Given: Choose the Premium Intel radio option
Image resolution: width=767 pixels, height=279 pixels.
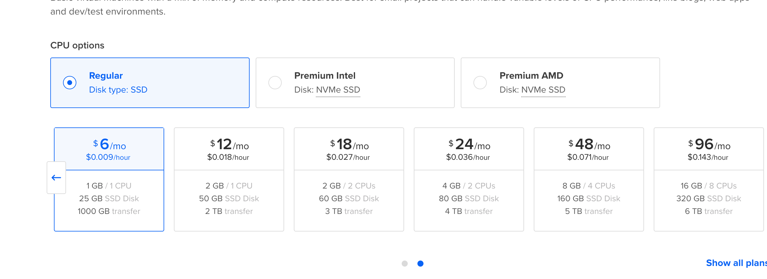Looking at the screenshot, I should click(275, 83).
